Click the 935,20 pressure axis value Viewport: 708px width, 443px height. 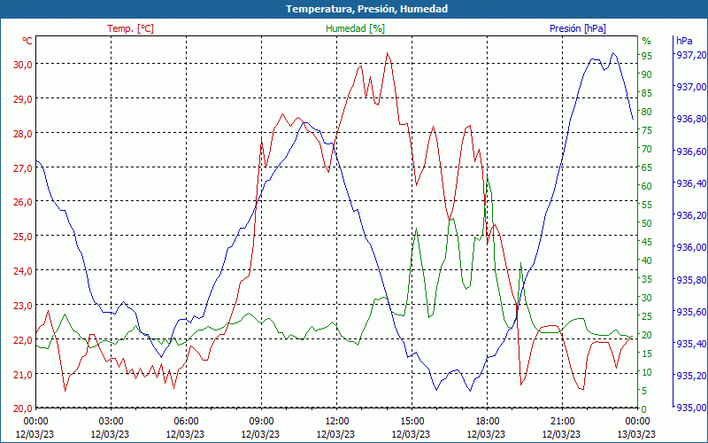coord(691,376)
